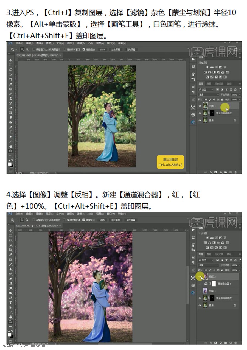Select the Move tool in upper Photoshop window
The image size is (247, 350).
pyautogui.click(x=11, y=60)
